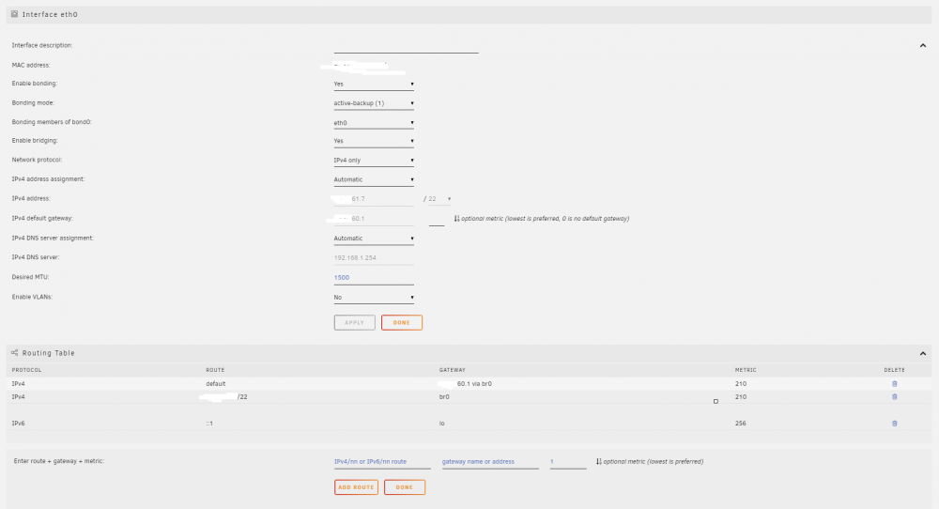Open the Enable bonding dropdown
939x509 pixels.
pos(374,84)
